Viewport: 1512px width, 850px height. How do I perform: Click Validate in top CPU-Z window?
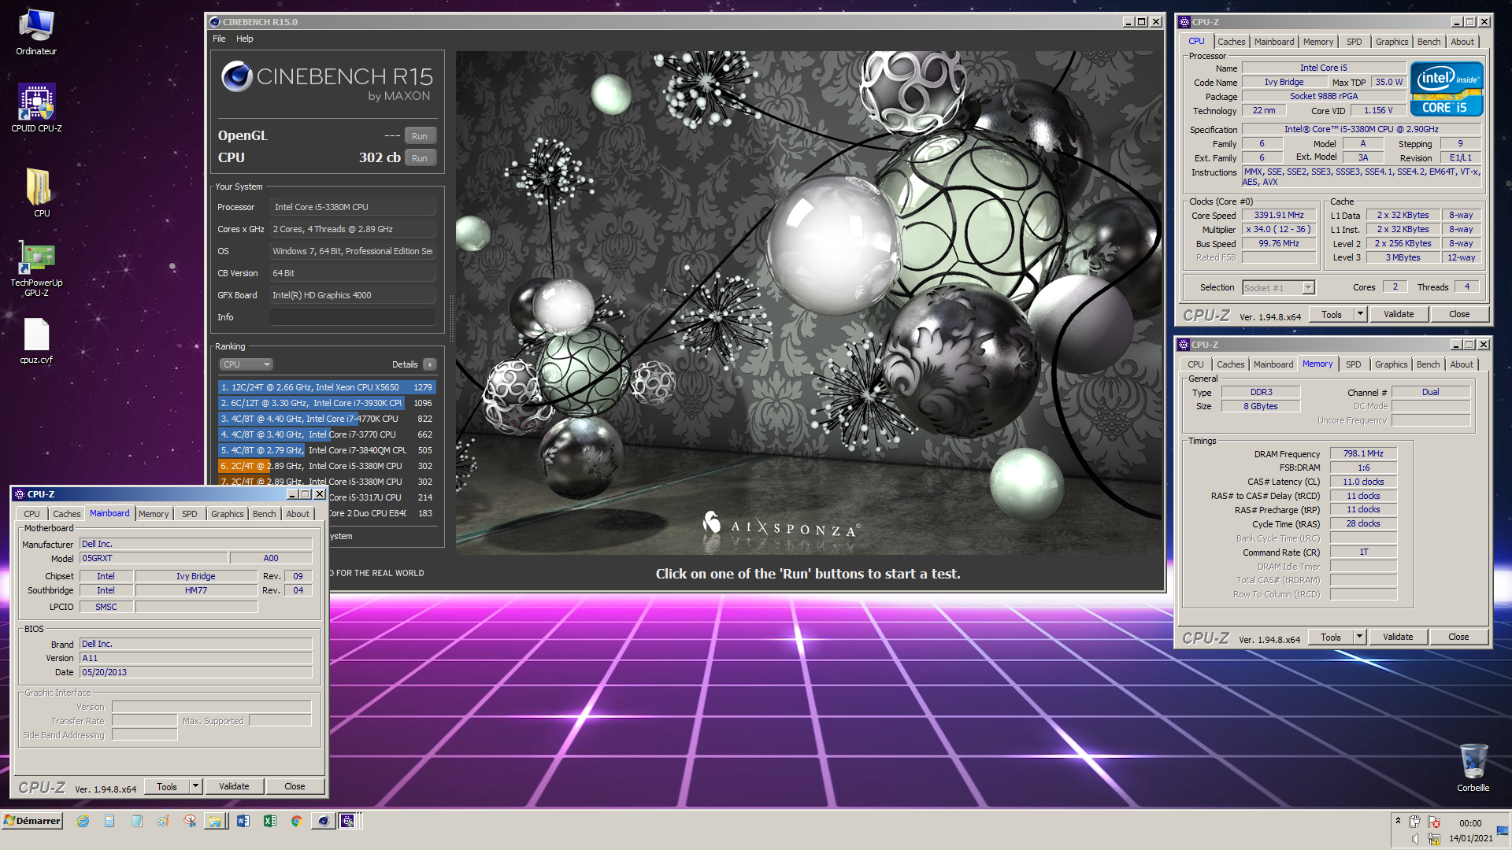pyautogui.click(x=1399, y=314)
